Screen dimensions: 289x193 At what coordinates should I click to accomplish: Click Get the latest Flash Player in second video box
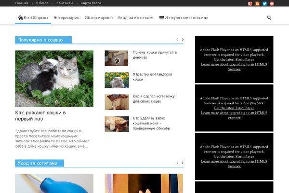click(234, 108)
